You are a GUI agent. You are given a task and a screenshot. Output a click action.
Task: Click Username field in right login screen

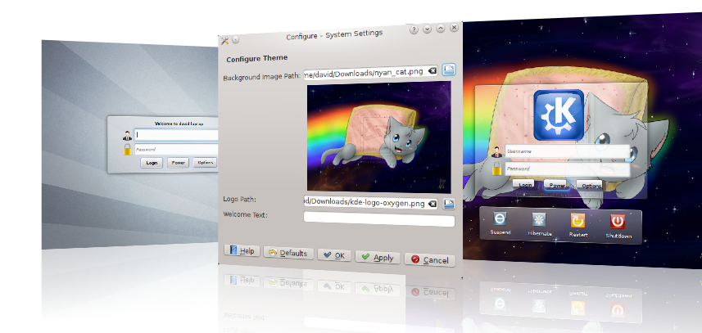(567, 151)
